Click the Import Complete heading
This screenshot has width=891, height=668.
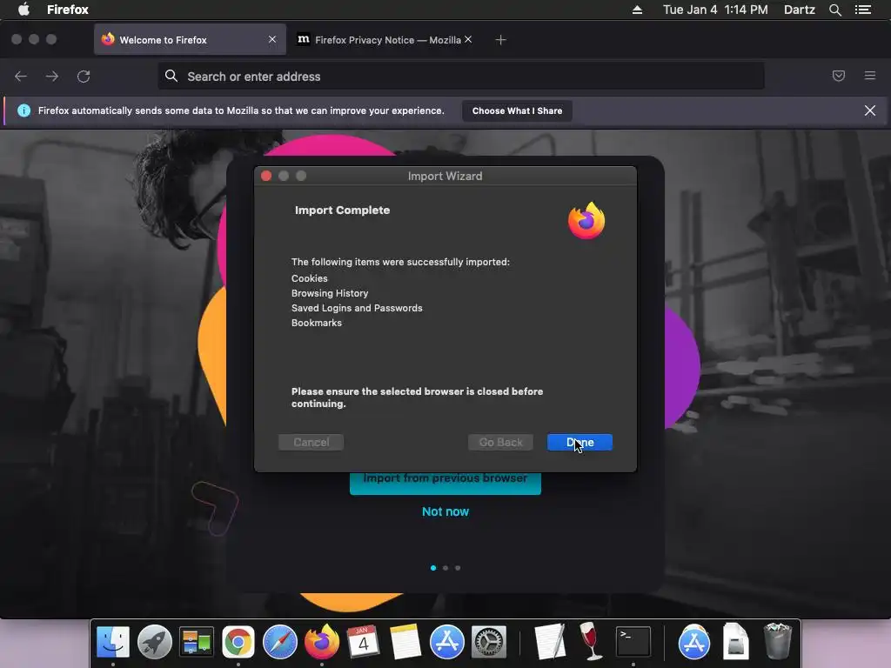(342, 210)
